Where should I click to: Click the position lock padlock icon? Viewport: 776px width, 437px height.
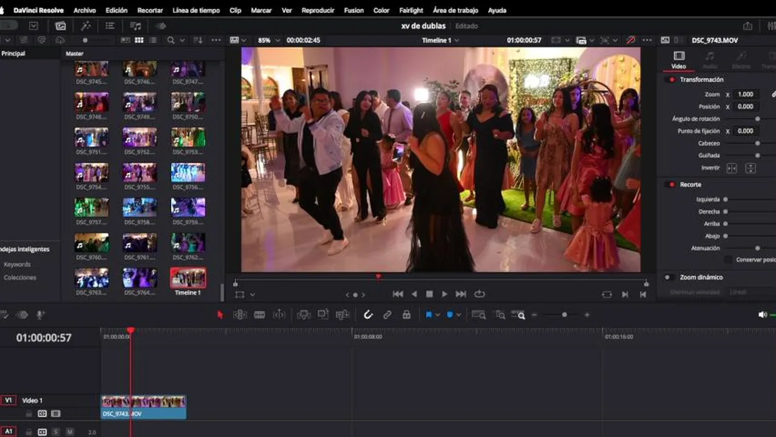[x=406, y=314]
